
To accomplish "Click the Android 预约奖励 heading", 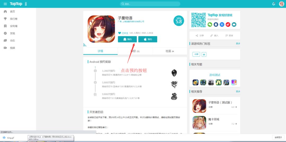I will coord(100,62).
